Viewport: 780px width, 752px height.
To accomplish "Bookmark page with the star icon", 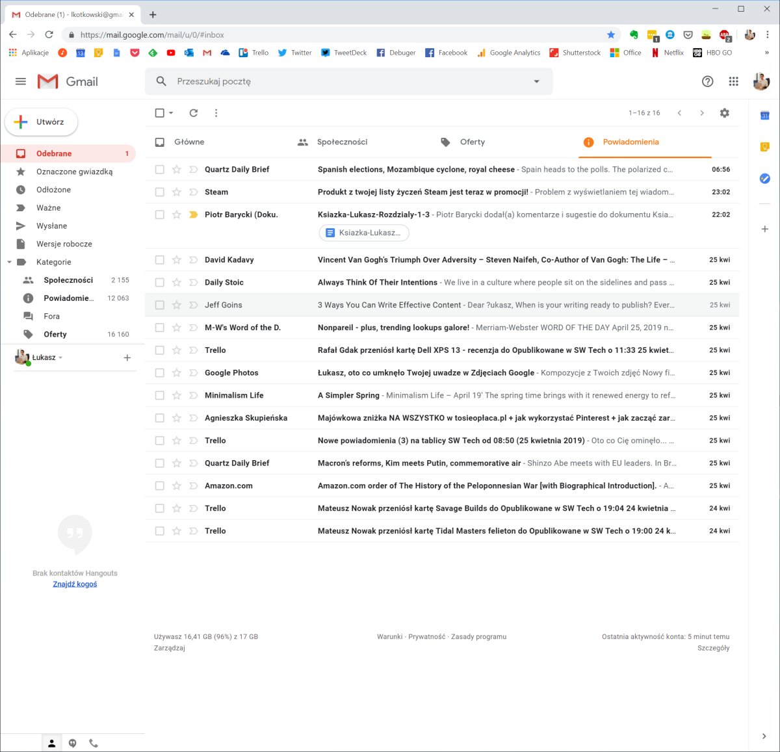I will (611, 34).
